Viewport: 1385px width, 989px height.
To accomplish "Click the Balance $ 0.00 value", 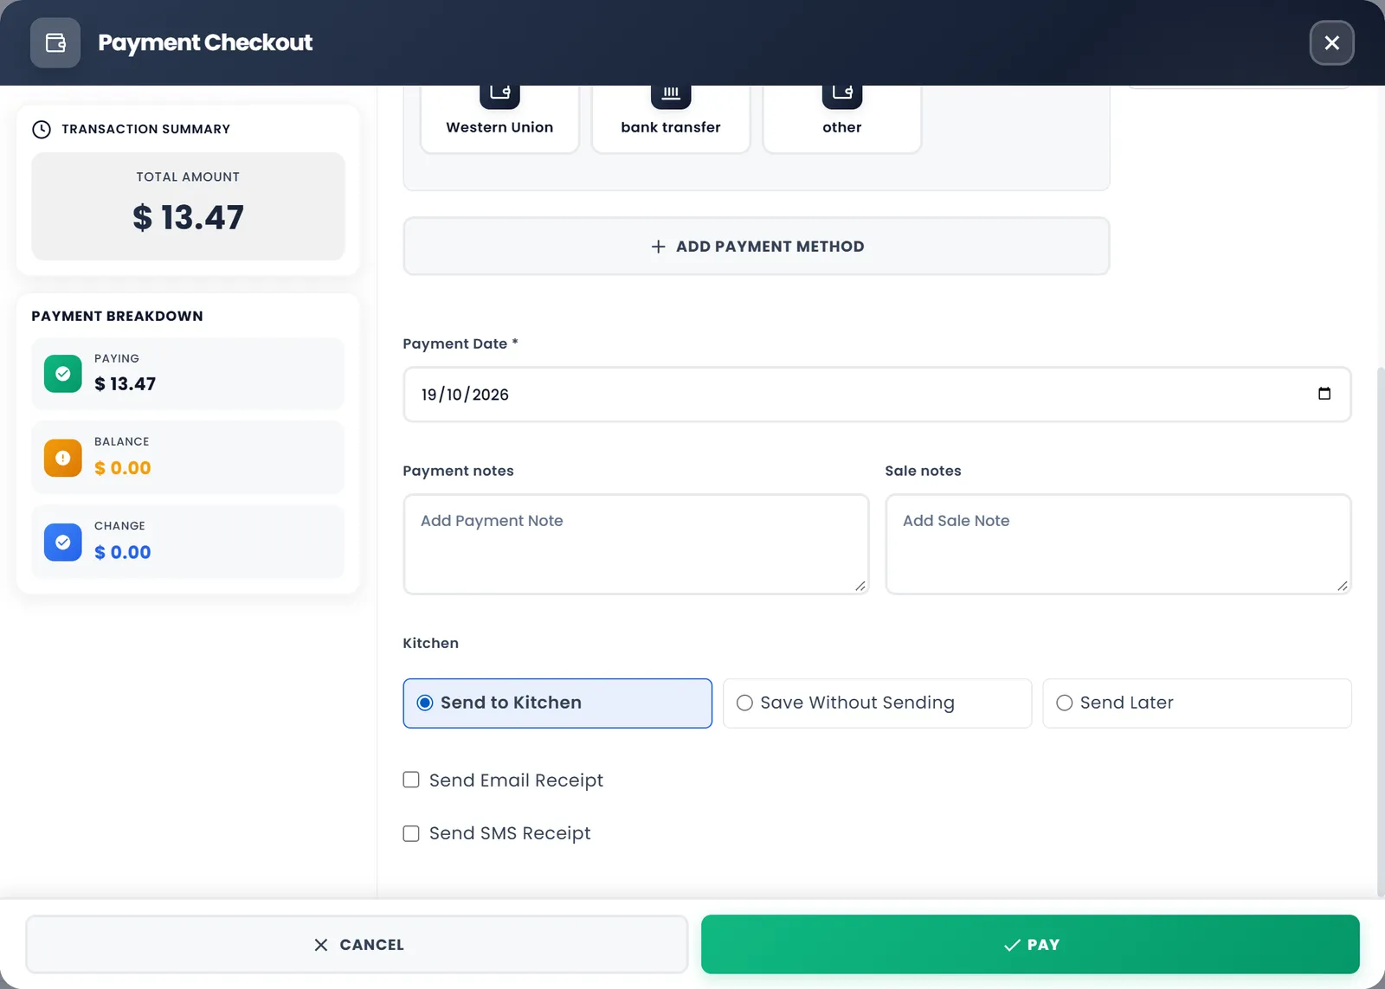I will coord(122,468).
